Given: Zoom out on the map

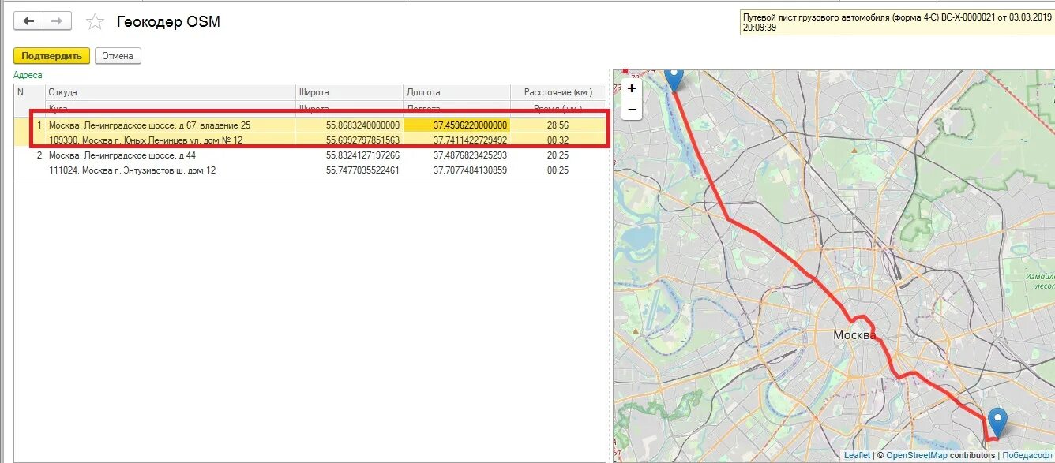Looking at the screenshot, I should click(x=632, y=110).
